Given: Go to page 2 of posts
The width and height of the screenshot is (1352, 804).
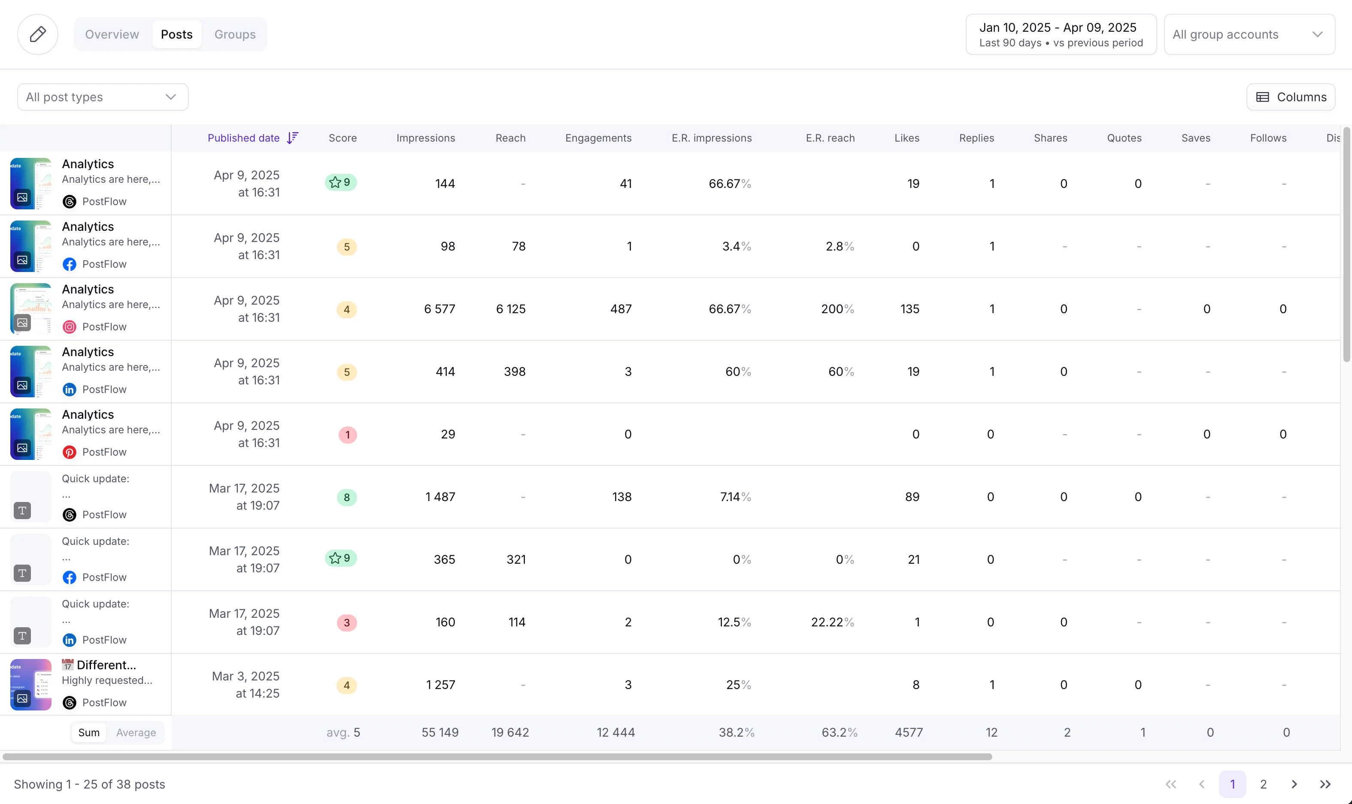Looking at the screenshot, I should [x=1263, y=784].
